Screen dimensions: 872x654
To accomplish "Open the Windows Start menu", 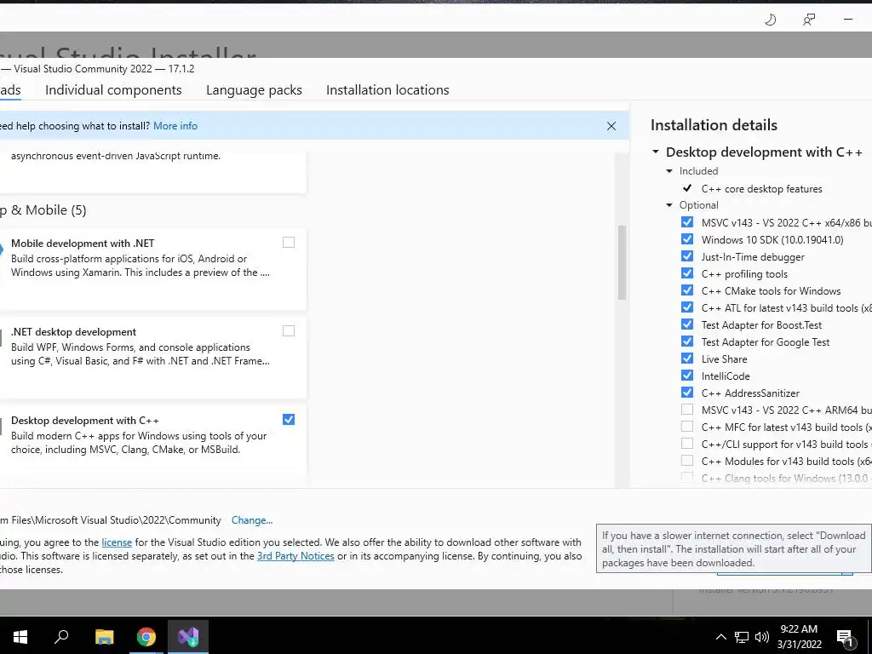I will coord(20,637).
